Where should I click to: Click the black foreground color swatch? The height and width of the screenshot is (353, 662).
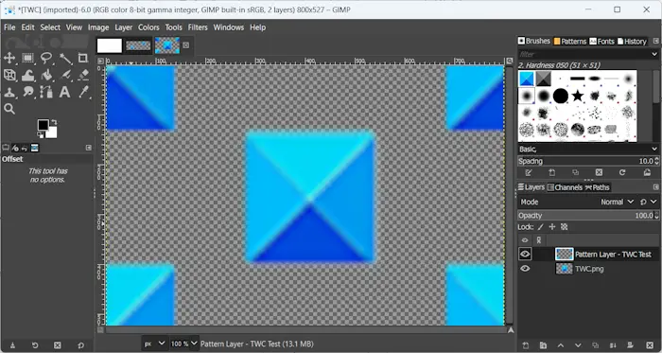click(43, 125)
